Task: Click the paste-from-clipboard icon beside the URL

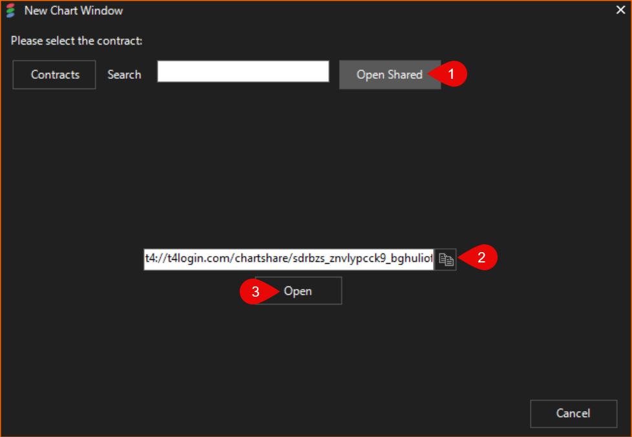Action: click(446, 259)
